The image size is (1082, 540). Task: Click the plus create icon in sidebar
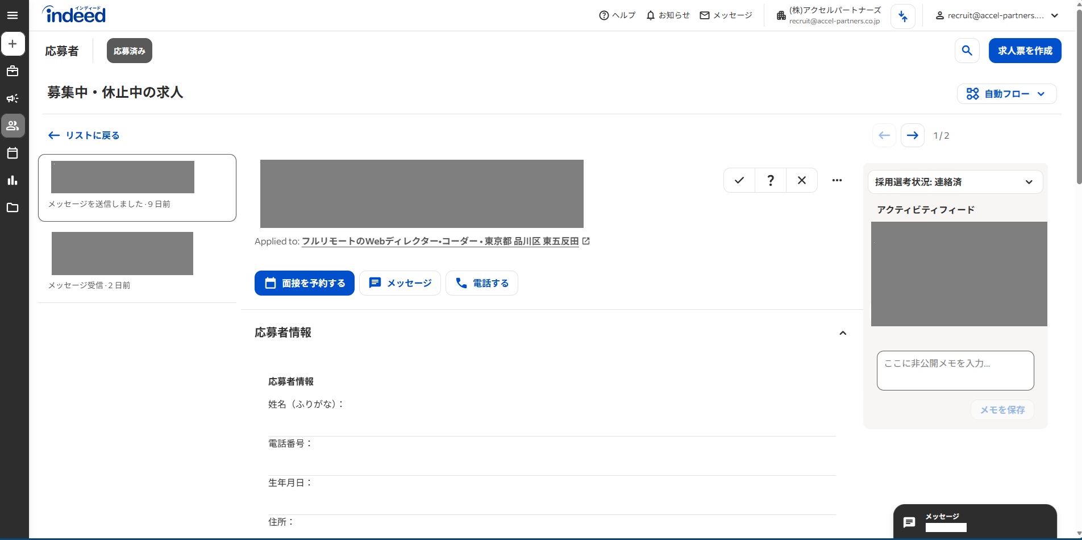[13, 44]
